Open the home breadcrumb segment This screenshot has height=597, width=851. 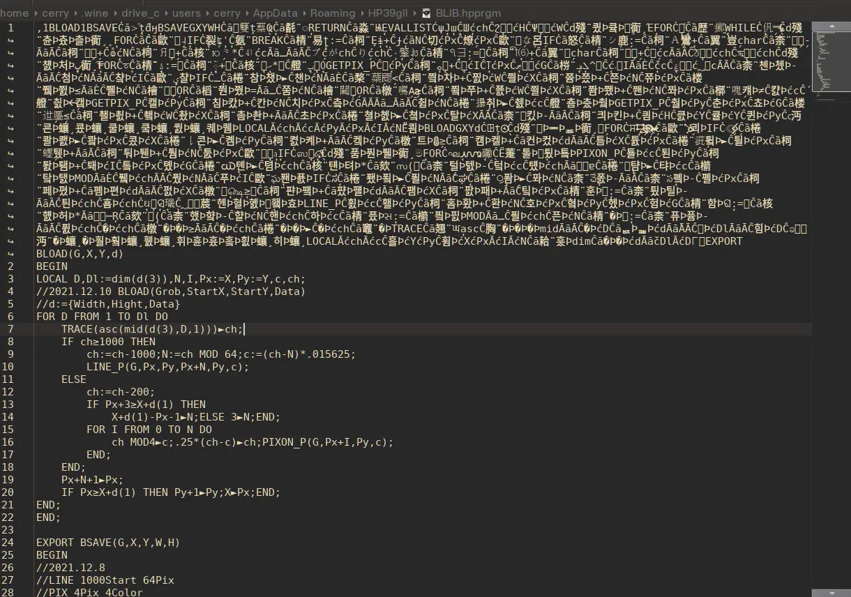(15, 13)
